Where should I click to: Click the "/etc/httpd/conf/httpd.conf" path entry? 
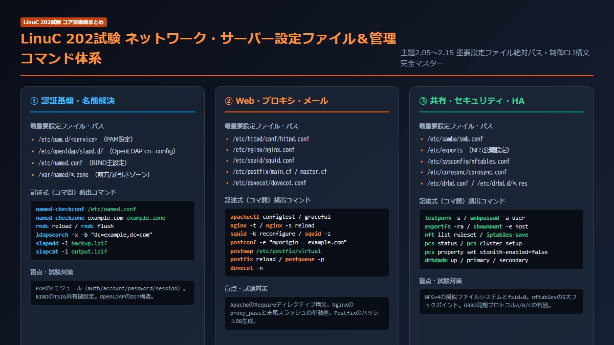pyautogui.click(x=271, y=139)
